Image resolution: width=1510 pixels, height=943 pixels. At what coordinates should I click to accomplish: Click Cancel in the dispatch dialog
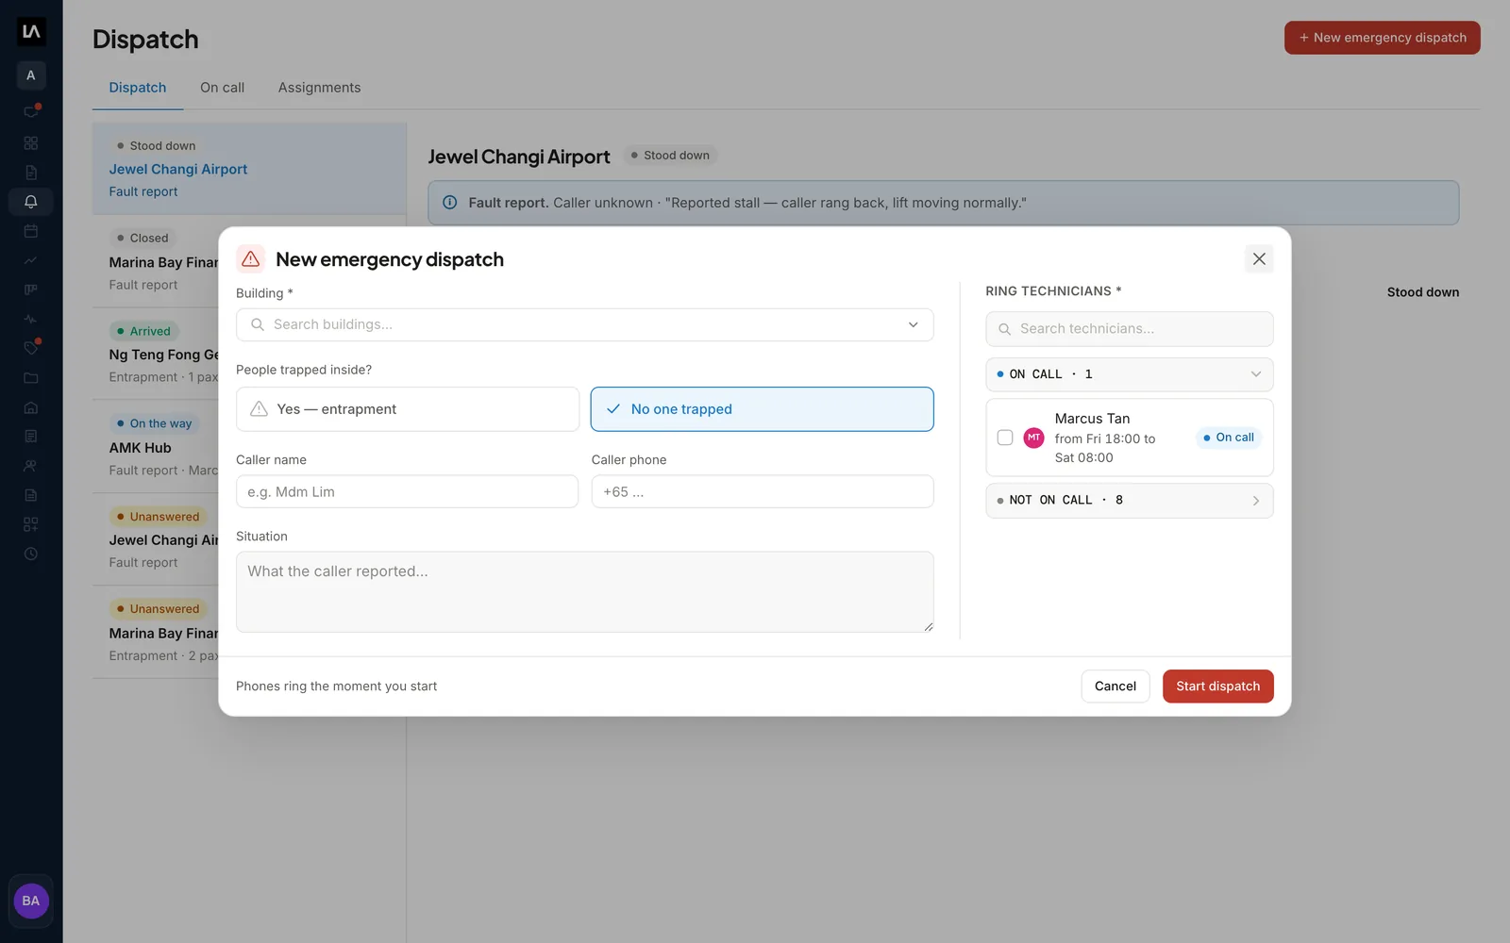pyautogui.click(x=1116, y=687)
